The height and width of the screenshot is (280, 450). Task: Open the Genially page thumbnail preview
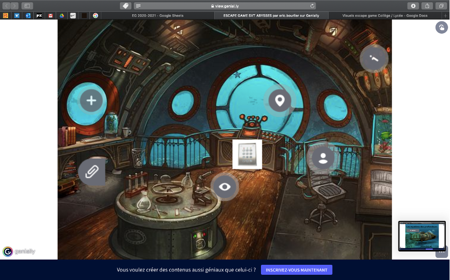tap(422, 236)
